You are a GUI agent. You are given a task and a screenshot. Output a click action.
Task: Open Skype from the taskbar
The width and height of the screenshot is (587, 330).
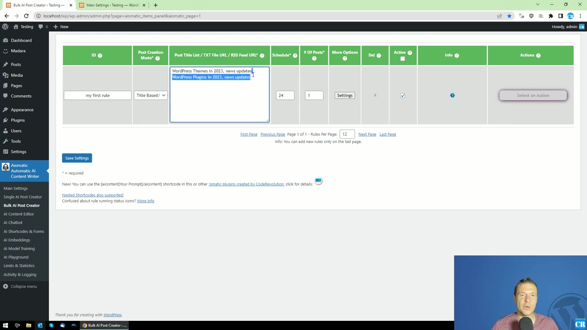(51, 325)
